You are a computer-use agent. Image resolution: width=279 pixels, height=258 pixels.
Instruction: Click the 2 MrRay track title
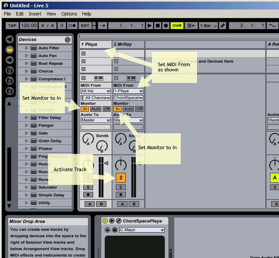pos(128,44)
